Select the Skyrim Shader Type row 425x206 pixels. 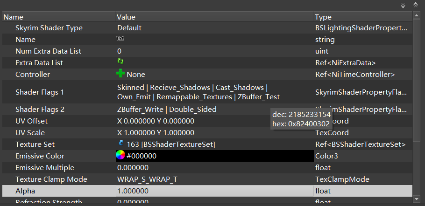pyautogui.click(x=207, y=28)
